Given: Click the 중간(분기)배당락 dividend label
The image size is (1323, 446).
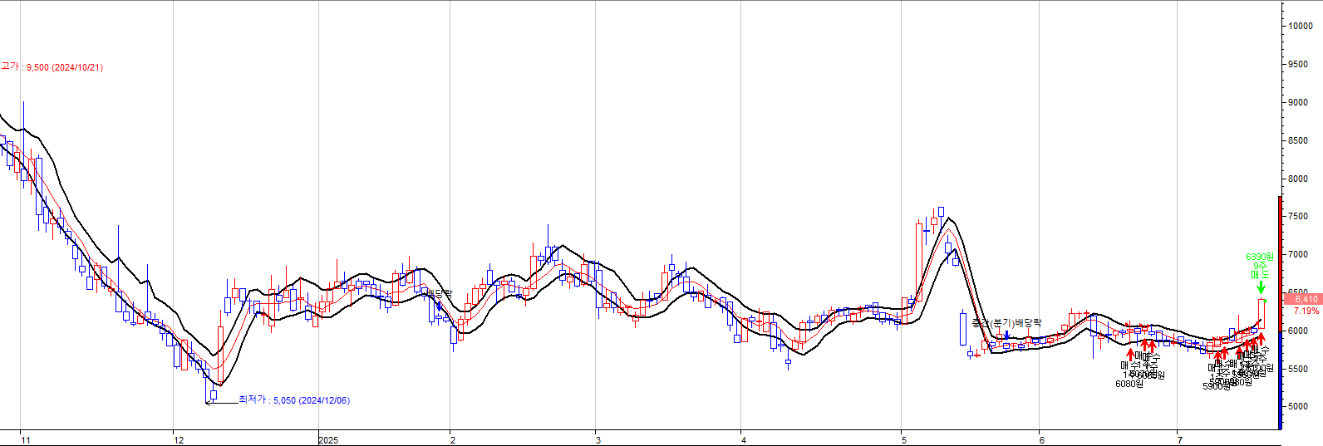Looking at the screenshot, I should point(1006,322).
